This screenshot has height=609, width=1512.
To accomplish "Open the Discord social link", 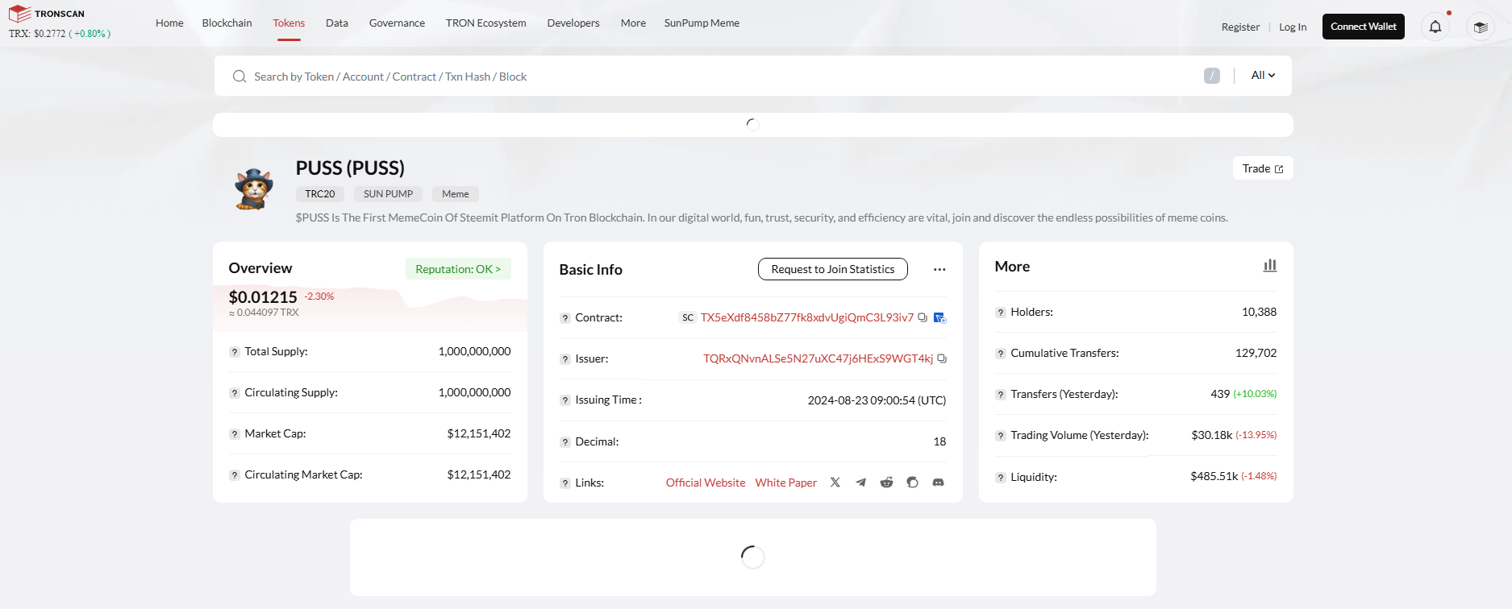I will coord(938,483).
